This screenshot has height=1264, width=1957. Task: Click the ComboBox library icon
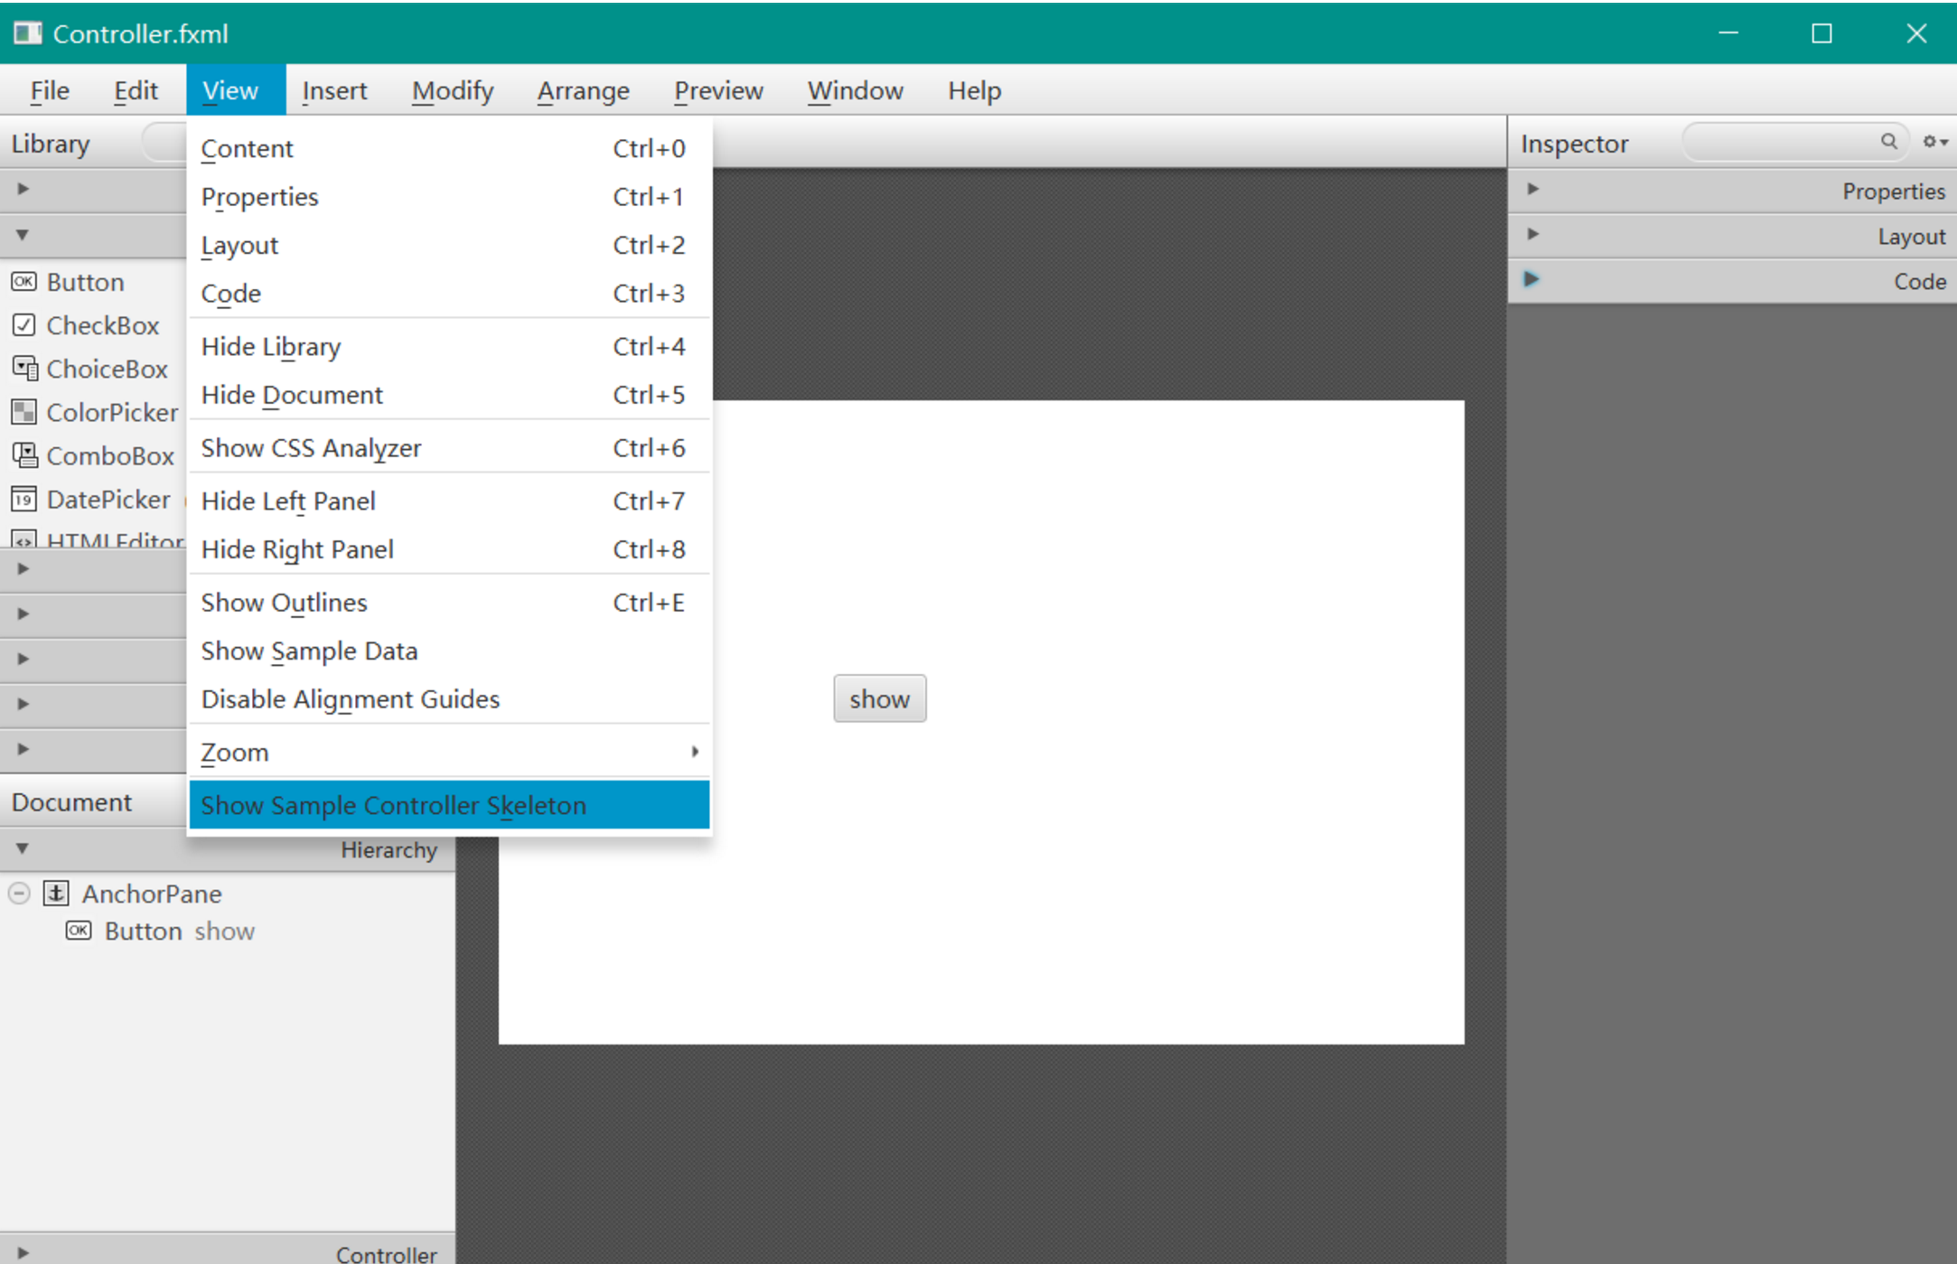pos(23,455)
